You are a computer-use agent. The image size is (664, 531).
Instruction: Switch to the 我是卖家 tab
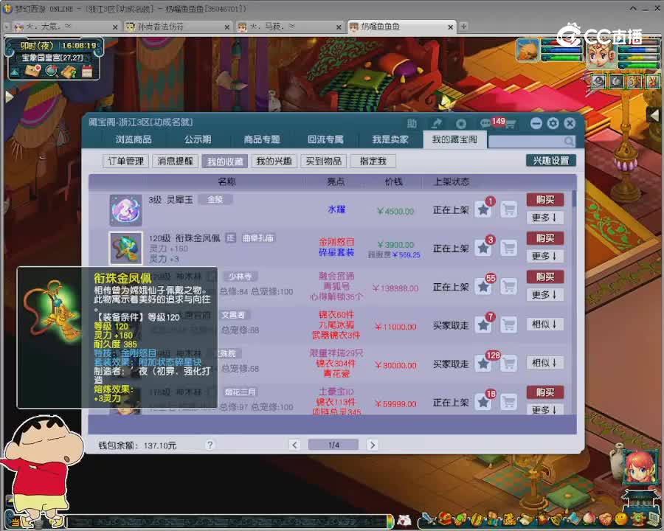pyautogui.click(x=390, y=139)
